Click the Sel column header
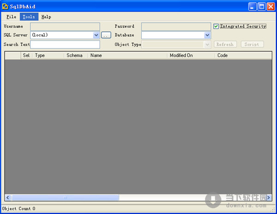The height and width of the screenshot is (214, 277). pos(26,55)
